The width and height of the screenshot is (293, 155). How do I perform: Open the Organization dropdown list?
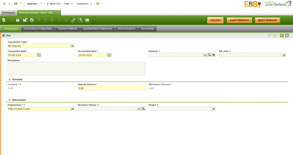click(x=73, y=109)
